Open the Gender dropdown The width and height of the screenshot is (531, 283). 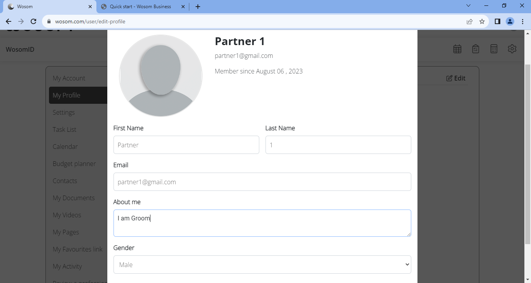(x=262, y=264)
